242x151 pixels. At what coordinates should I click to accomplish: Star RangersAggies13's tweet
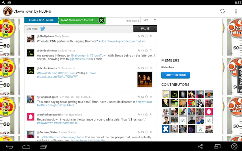[x=146, y=97]
